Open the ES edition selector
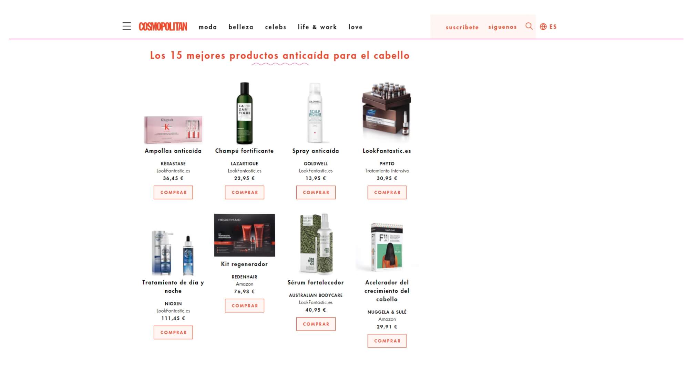The width and height of the screenshot is (689, 387). pos(553,27)
